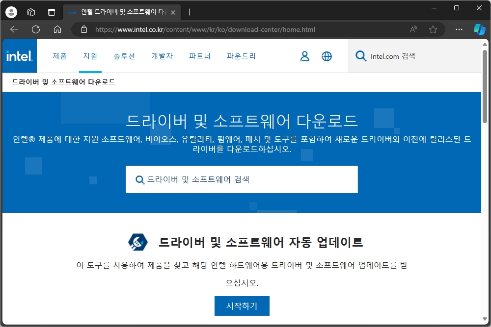The width and height of the screenshot is (491, 327).
Task: Click the 시작하기 button
Action: coord(242,306)
